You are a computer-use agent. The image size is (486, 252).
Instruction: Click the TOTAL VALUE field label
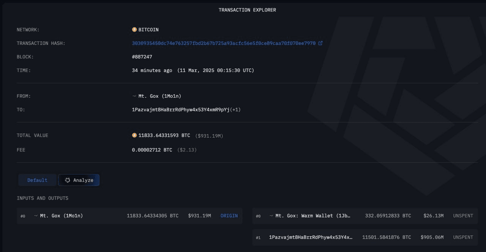coord(32,136)
